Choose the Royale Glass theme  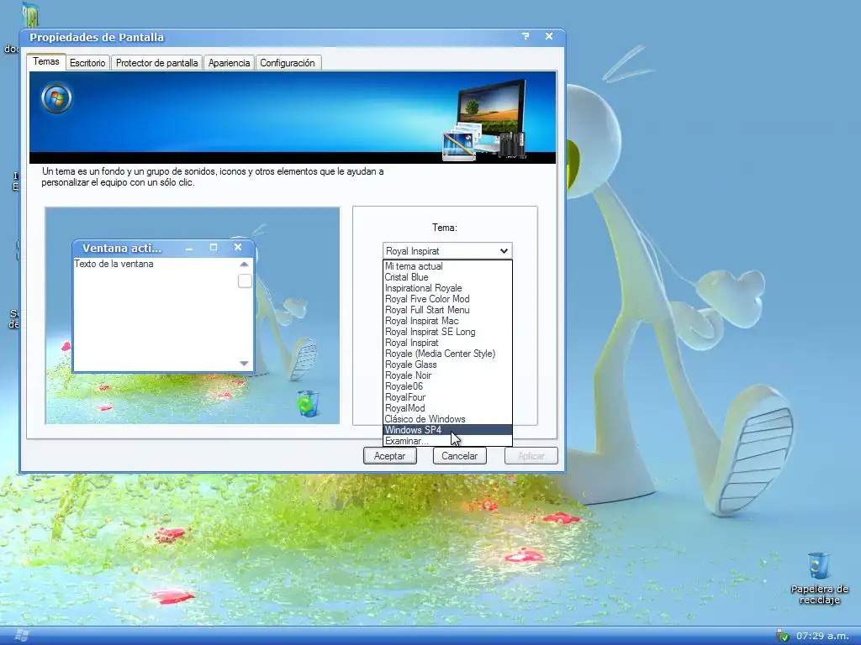447,364
